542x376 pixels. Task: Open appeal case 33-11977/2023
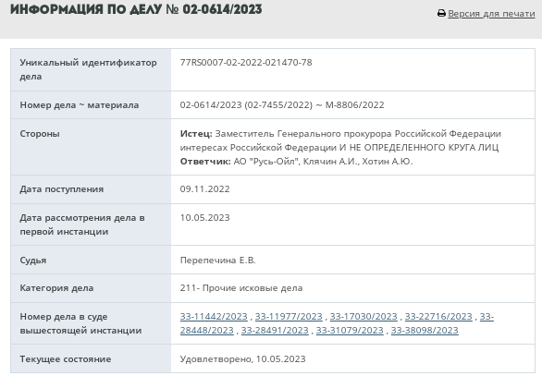point(289,316)
